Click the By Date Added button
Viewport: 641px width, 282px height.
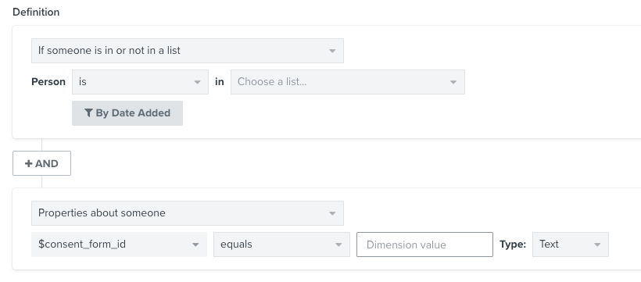coord(127,113)
